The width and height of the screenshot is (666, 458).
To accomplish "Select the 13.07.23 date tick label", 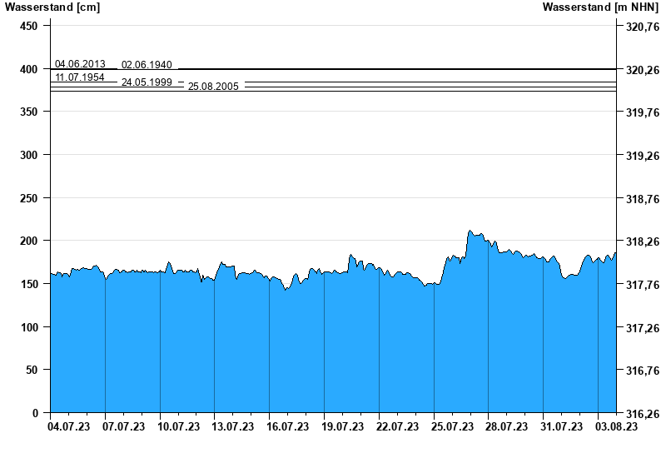I will coord(232,427).
